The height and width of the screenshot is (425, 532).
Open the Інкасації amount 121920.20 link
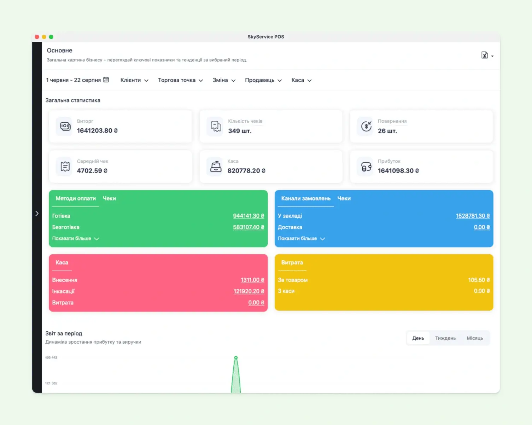tap(249, 291)
